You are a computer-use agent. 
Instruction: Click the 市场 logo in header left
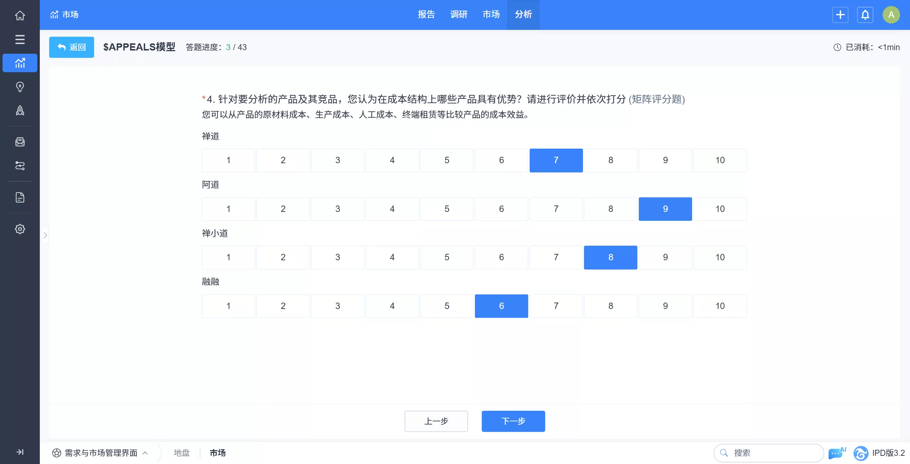pyautogui.click(x=64, y=15)
